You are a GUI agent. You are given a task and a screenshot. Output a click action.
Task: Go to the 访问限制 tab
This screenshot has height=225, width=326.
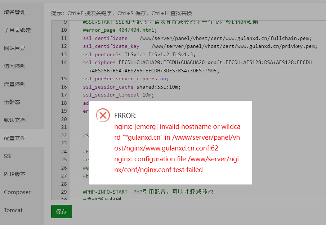15,66
